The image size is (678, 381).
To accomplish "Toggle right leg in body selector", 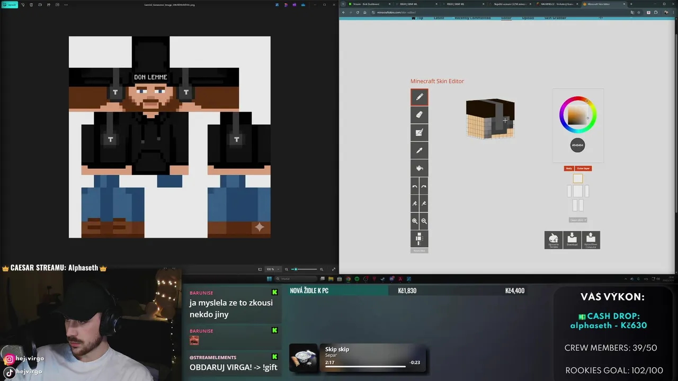I will point(580,205).
